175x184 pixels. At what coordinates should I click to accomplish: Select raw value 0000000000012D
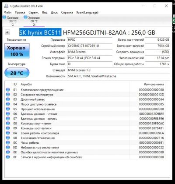tap(151, 95)
